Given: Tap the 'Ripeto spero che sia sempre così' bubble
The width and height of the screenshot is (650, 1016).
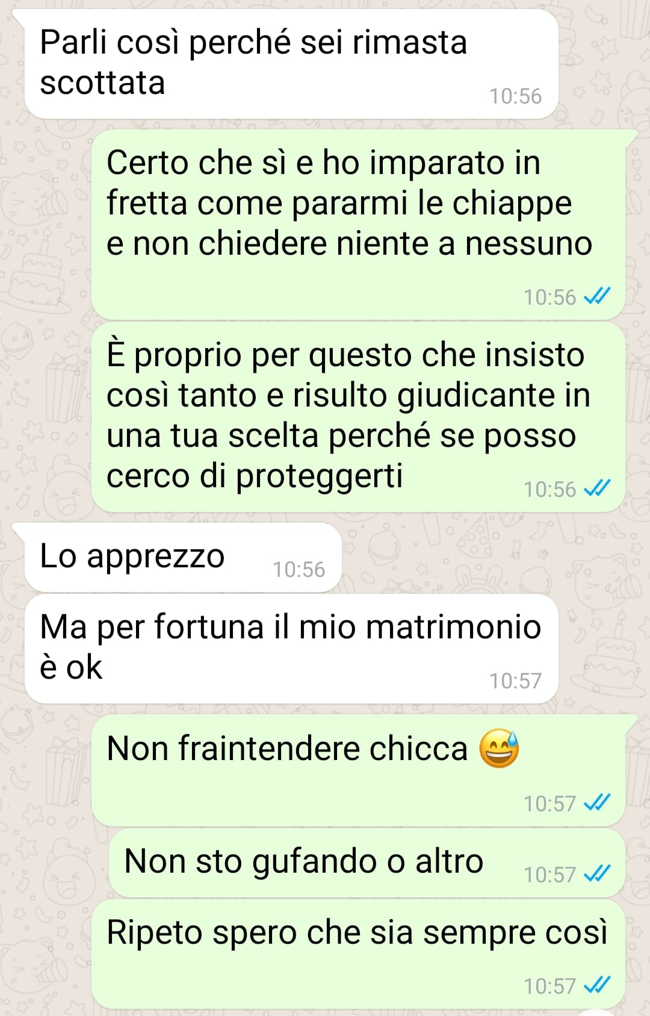Looking at the screenshot, I should point(358,954).
